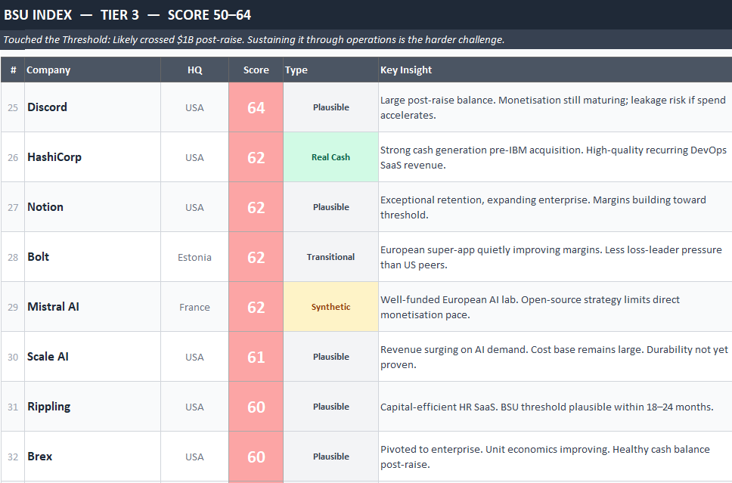Viewport: 732px width, 483px height.
Task: Select the Discord company cell
Action: tap(92, 107)
